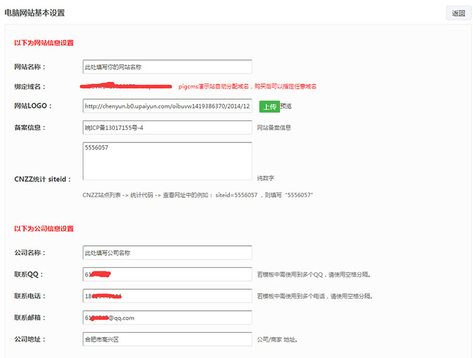Click the 返回 button

[x=458, y=13]
